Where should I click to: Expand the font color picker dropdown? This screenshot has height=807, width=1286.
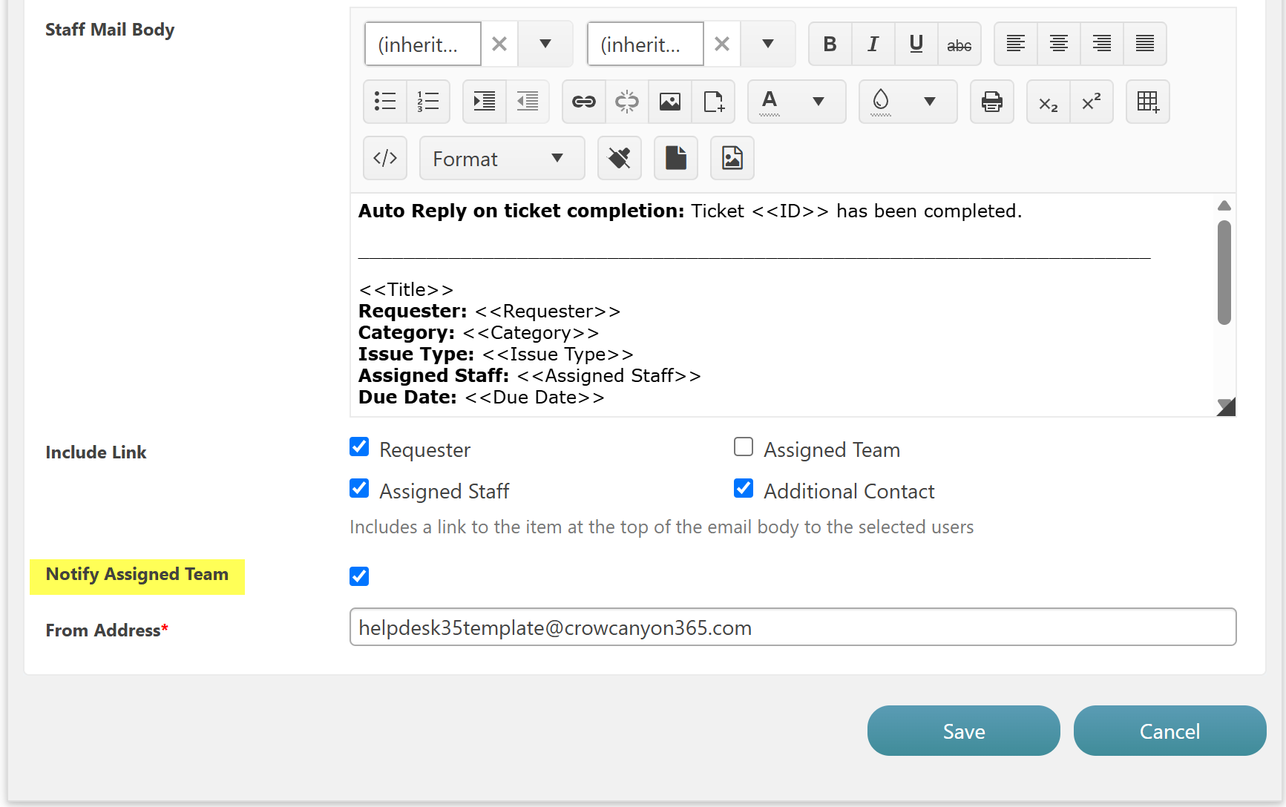coord(818,102)
